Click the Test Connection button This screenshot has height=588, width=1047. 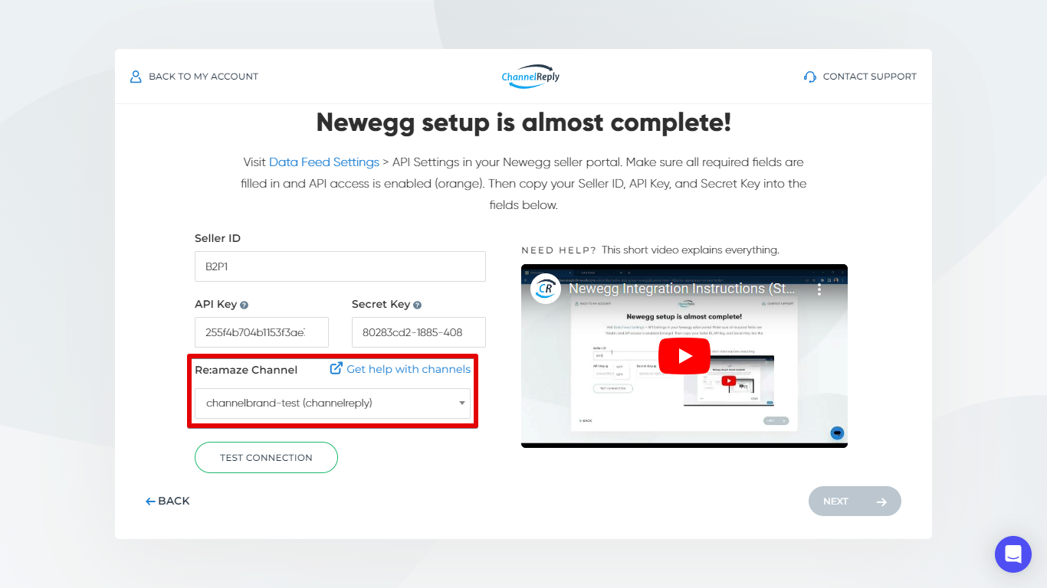coord(266,457)
